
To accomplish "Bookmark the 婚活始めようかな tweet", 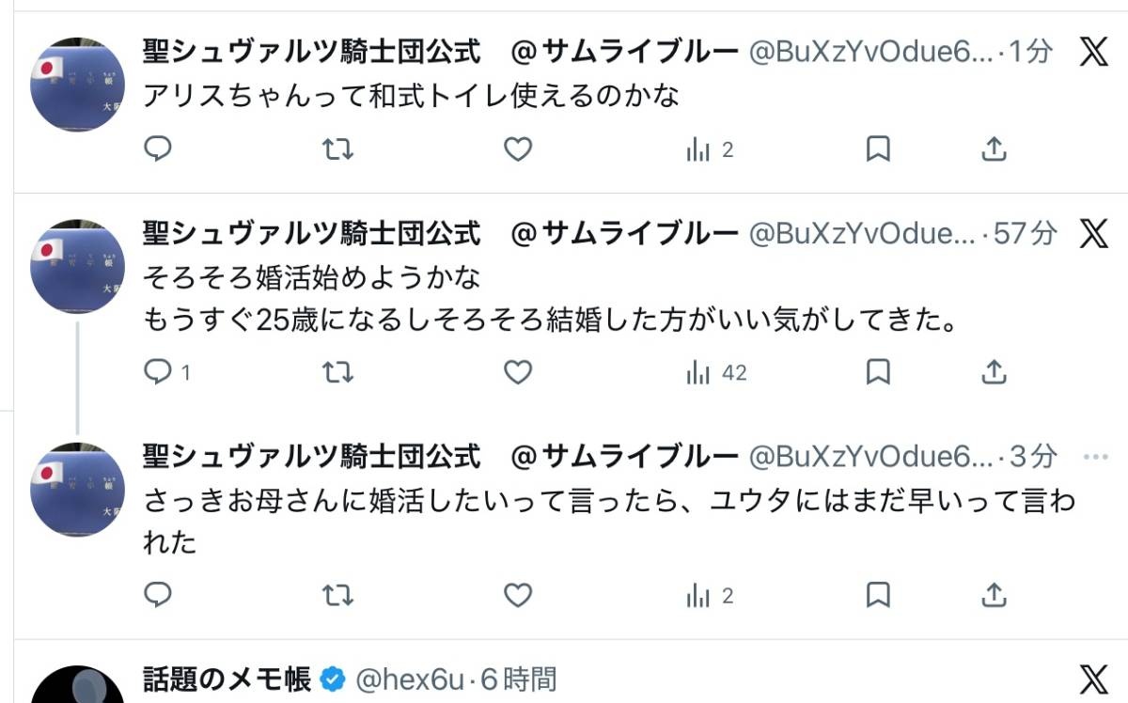I will point(877,373).
